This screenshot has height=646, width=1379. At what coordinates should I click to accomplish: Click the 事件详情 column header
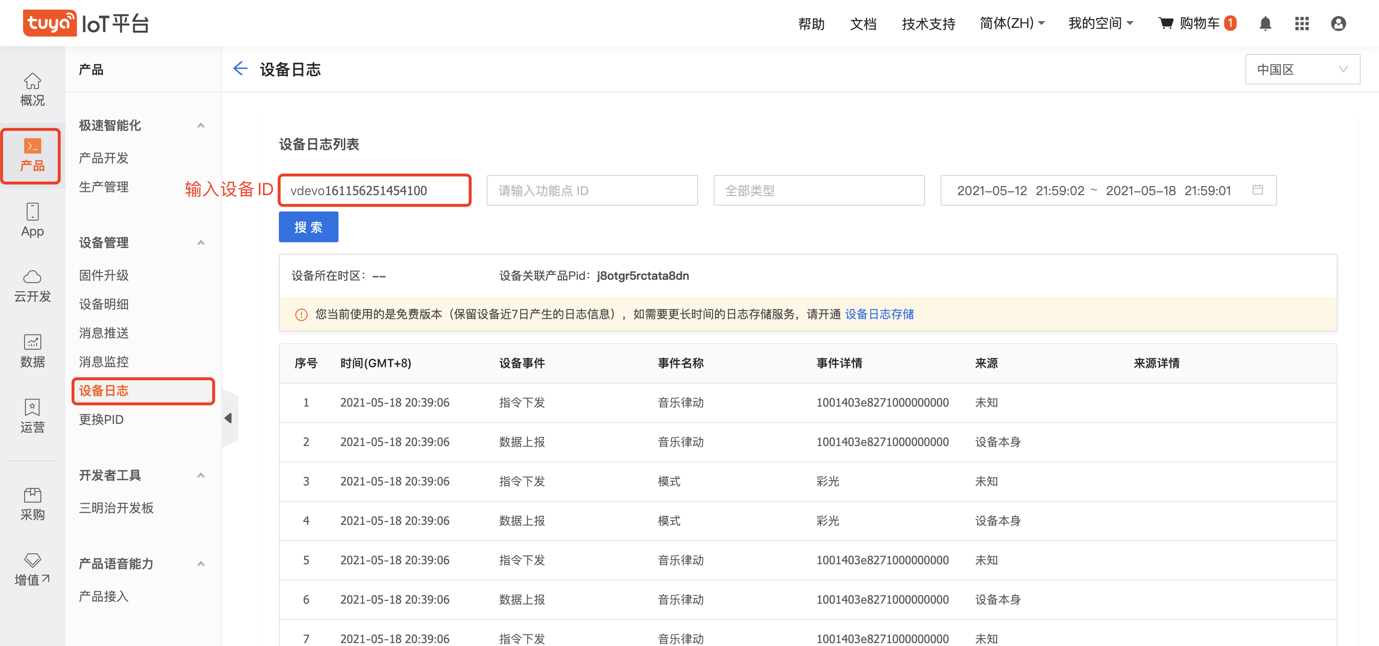[840, 363]
